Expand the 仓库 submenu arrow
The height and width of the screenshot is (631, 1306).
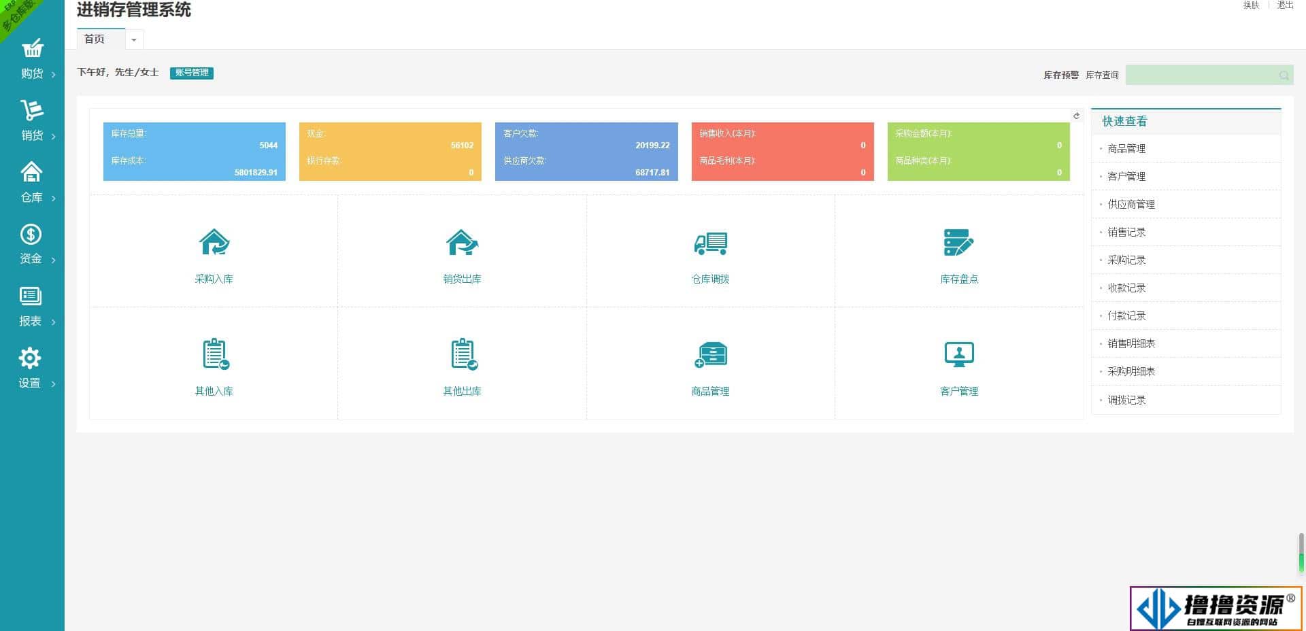pos(54,198)
